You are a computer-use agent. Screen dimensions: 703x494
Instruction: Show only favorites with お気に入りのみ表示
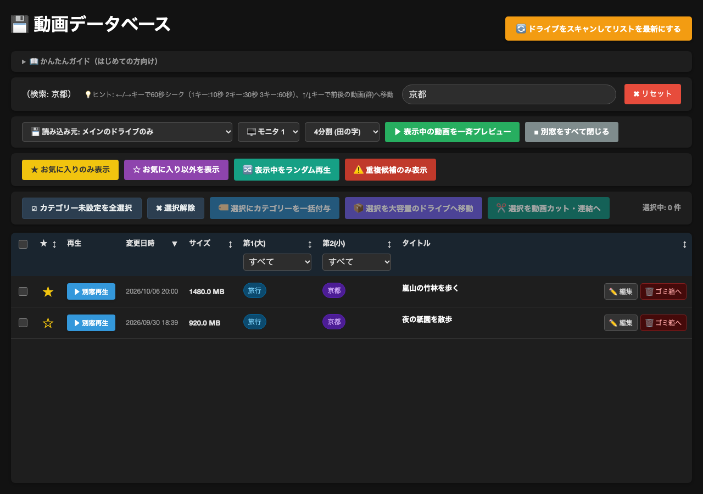[70, 170]
